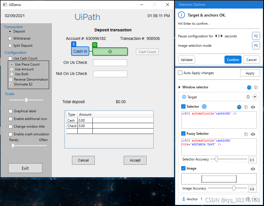Select the Withdrawal radio button
Screen dimensions: 264x206
[10, 38]
